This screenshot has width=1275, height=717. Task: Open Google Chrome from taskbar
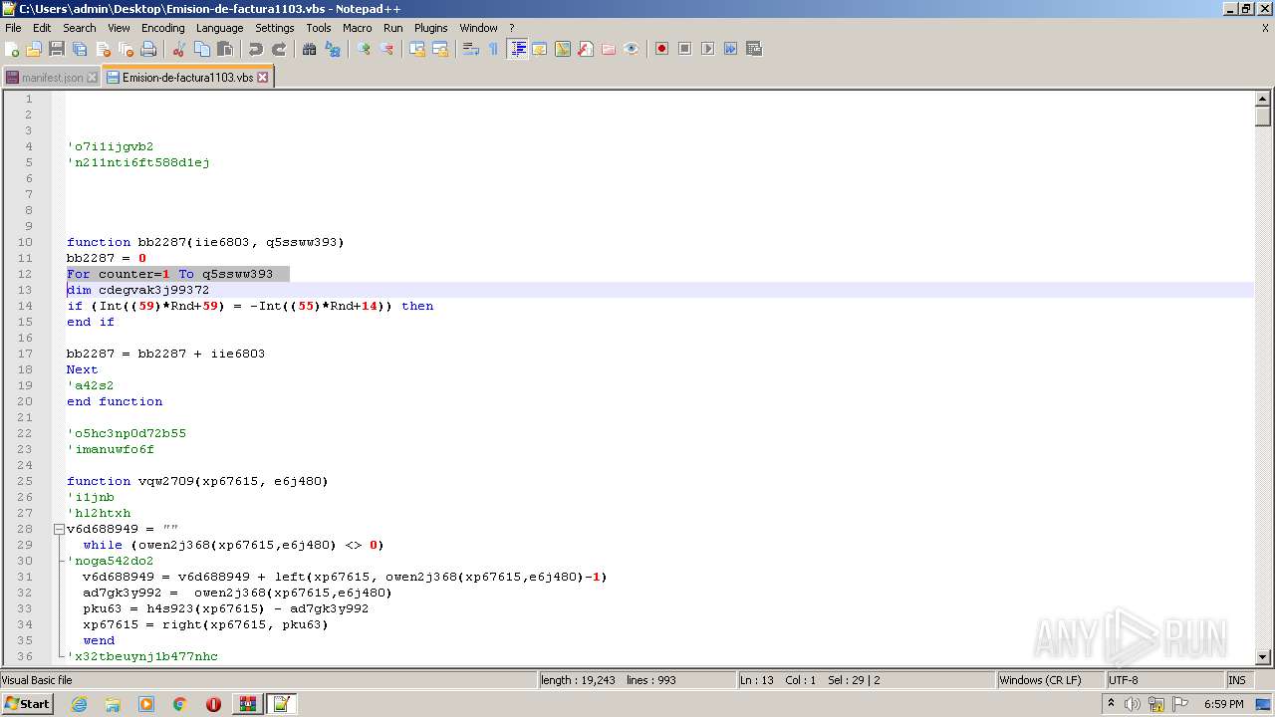pyautogui.click(x=180, y=704)
